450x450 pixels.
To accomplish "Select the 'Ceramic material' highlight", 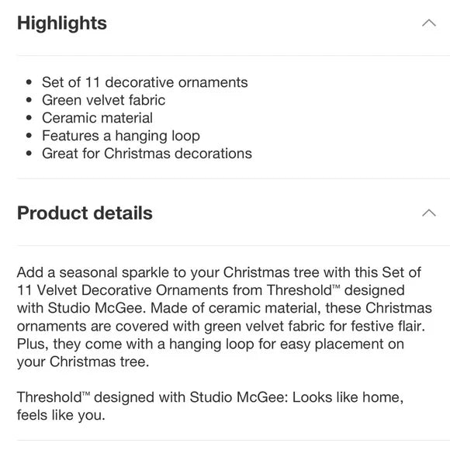I will pos(97,118).
